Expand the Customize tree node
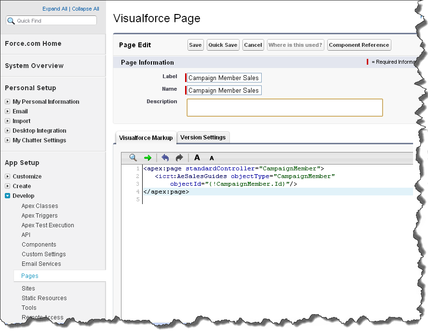This screenshot has width=428, height=331. pyautogui.click(x=8, y=177)
